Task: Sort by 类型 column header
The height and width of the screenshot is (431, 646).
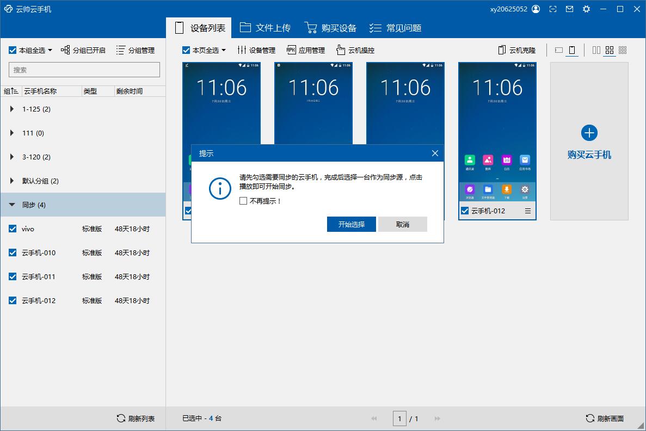Action: click(90, 91)
